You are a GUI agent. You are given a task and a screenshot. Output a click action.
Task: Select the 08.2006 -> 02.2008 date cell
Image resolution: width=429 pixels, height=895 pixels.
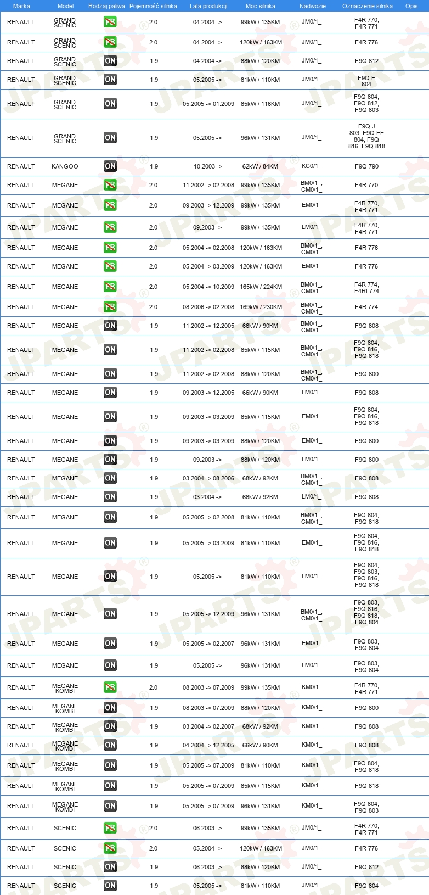[x=208, y=307]
